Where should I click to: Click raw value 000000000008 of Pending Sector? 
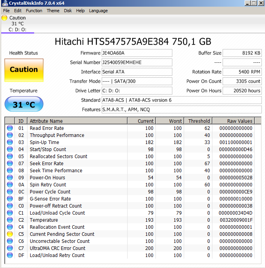[236, 234]
